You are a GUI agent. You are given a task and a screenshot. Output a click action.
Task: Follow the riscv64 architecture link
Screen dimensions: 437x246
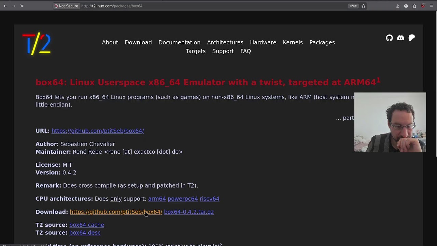[209, 199]
